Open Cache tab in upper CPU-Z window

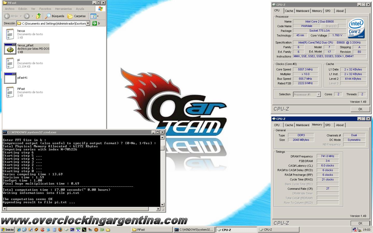[289, 11]
